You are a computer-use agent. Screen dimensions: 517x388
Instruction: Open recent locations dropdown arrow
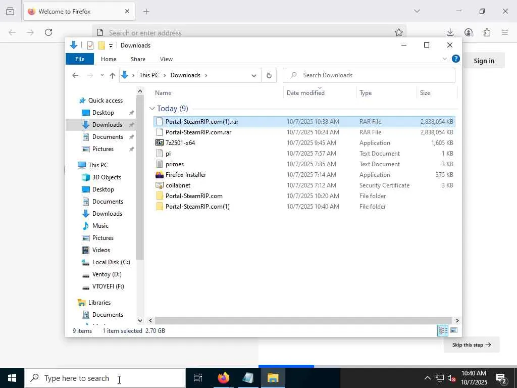pos(102,75)
